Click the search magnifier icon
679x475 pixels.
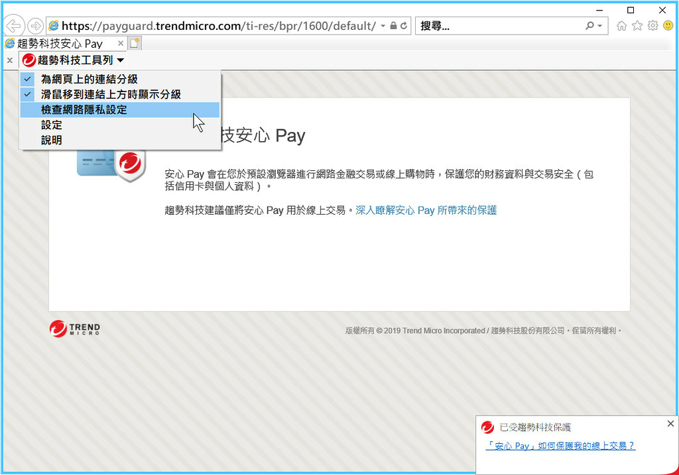(589, 26)
